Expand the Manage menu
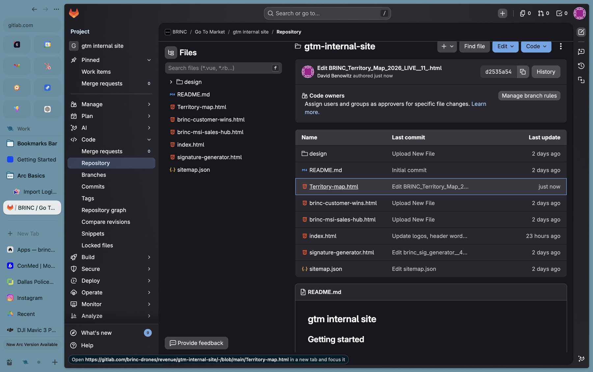Viewport: 593px width, 372px height. [111, 104]
